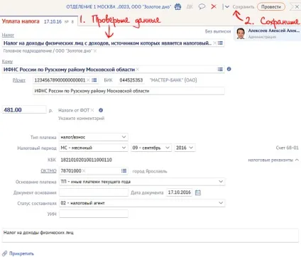Remove the Налоги от ФОТ tag
The width and height of the screenshot is (301, 257).
click(x=92, y=110)
